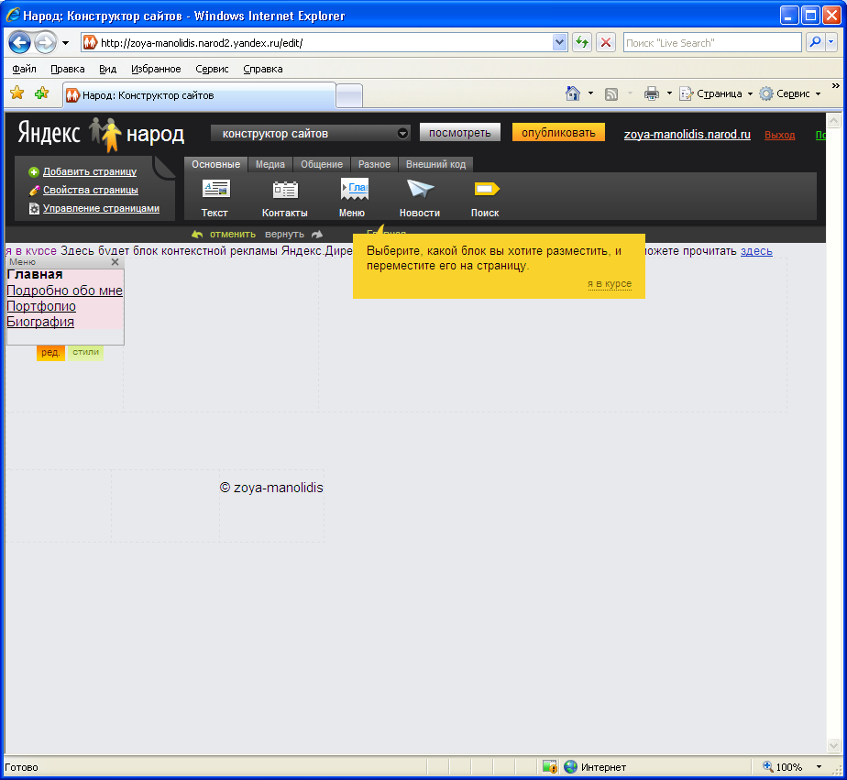847x780 pixels.
Task: Expand the Print dropdown arrow
Action: (669, 93)
